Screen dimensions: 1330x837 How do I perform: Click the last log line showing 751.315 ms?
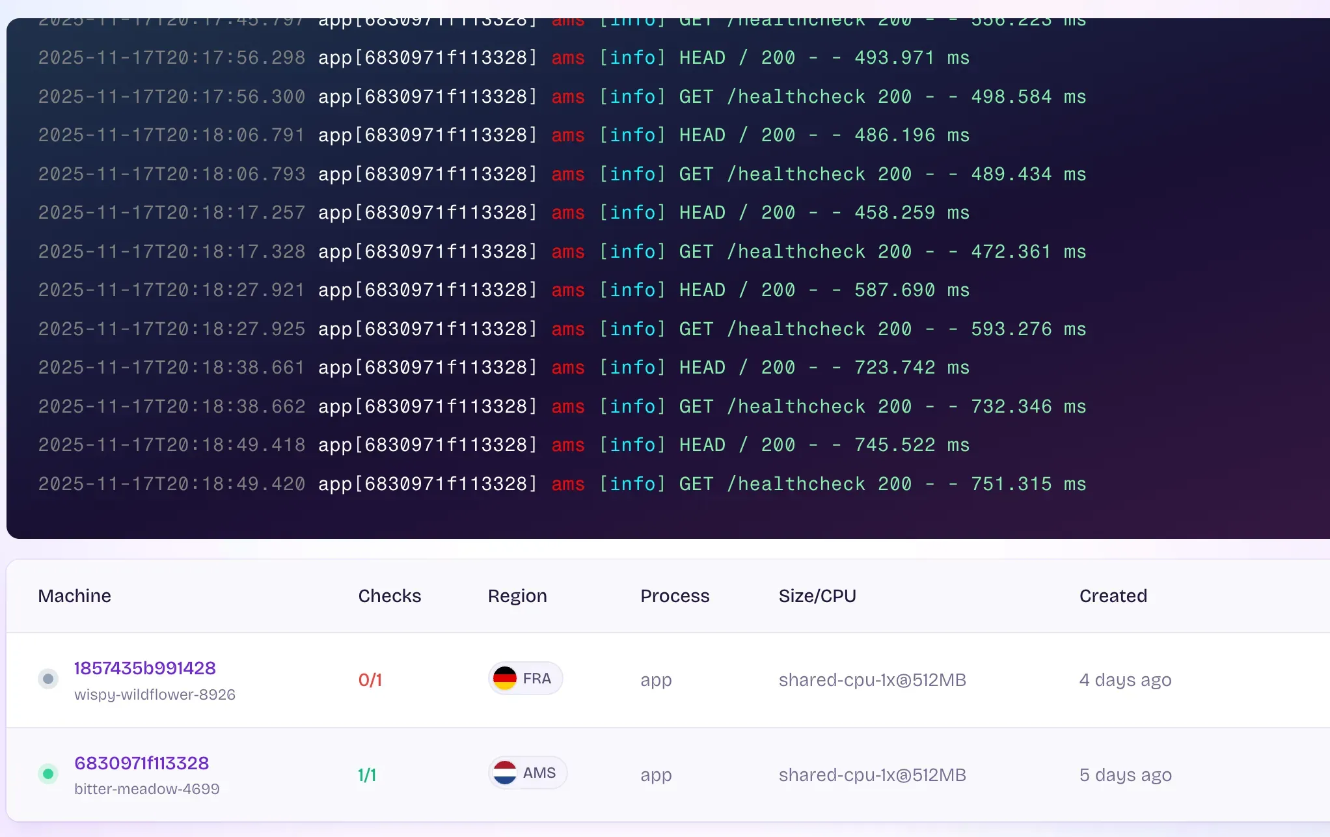click(562, 484)
